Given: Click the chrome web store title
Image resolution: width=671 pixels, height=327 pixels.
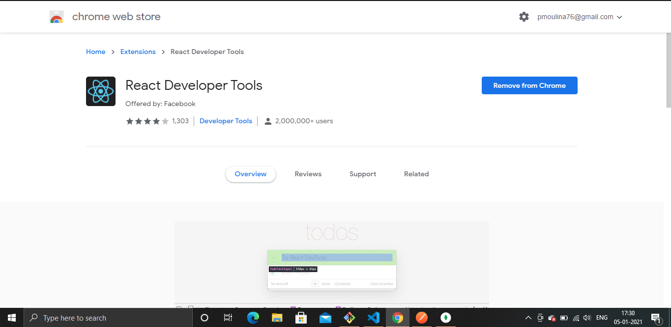Looking at the screenshot, I should [x=117, y=17].
